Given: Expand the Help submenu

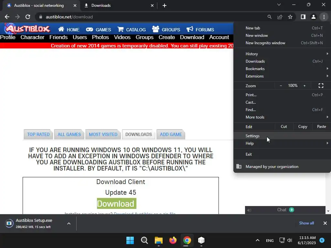Looking at the screenshot, I should click(x=282, y=143).
